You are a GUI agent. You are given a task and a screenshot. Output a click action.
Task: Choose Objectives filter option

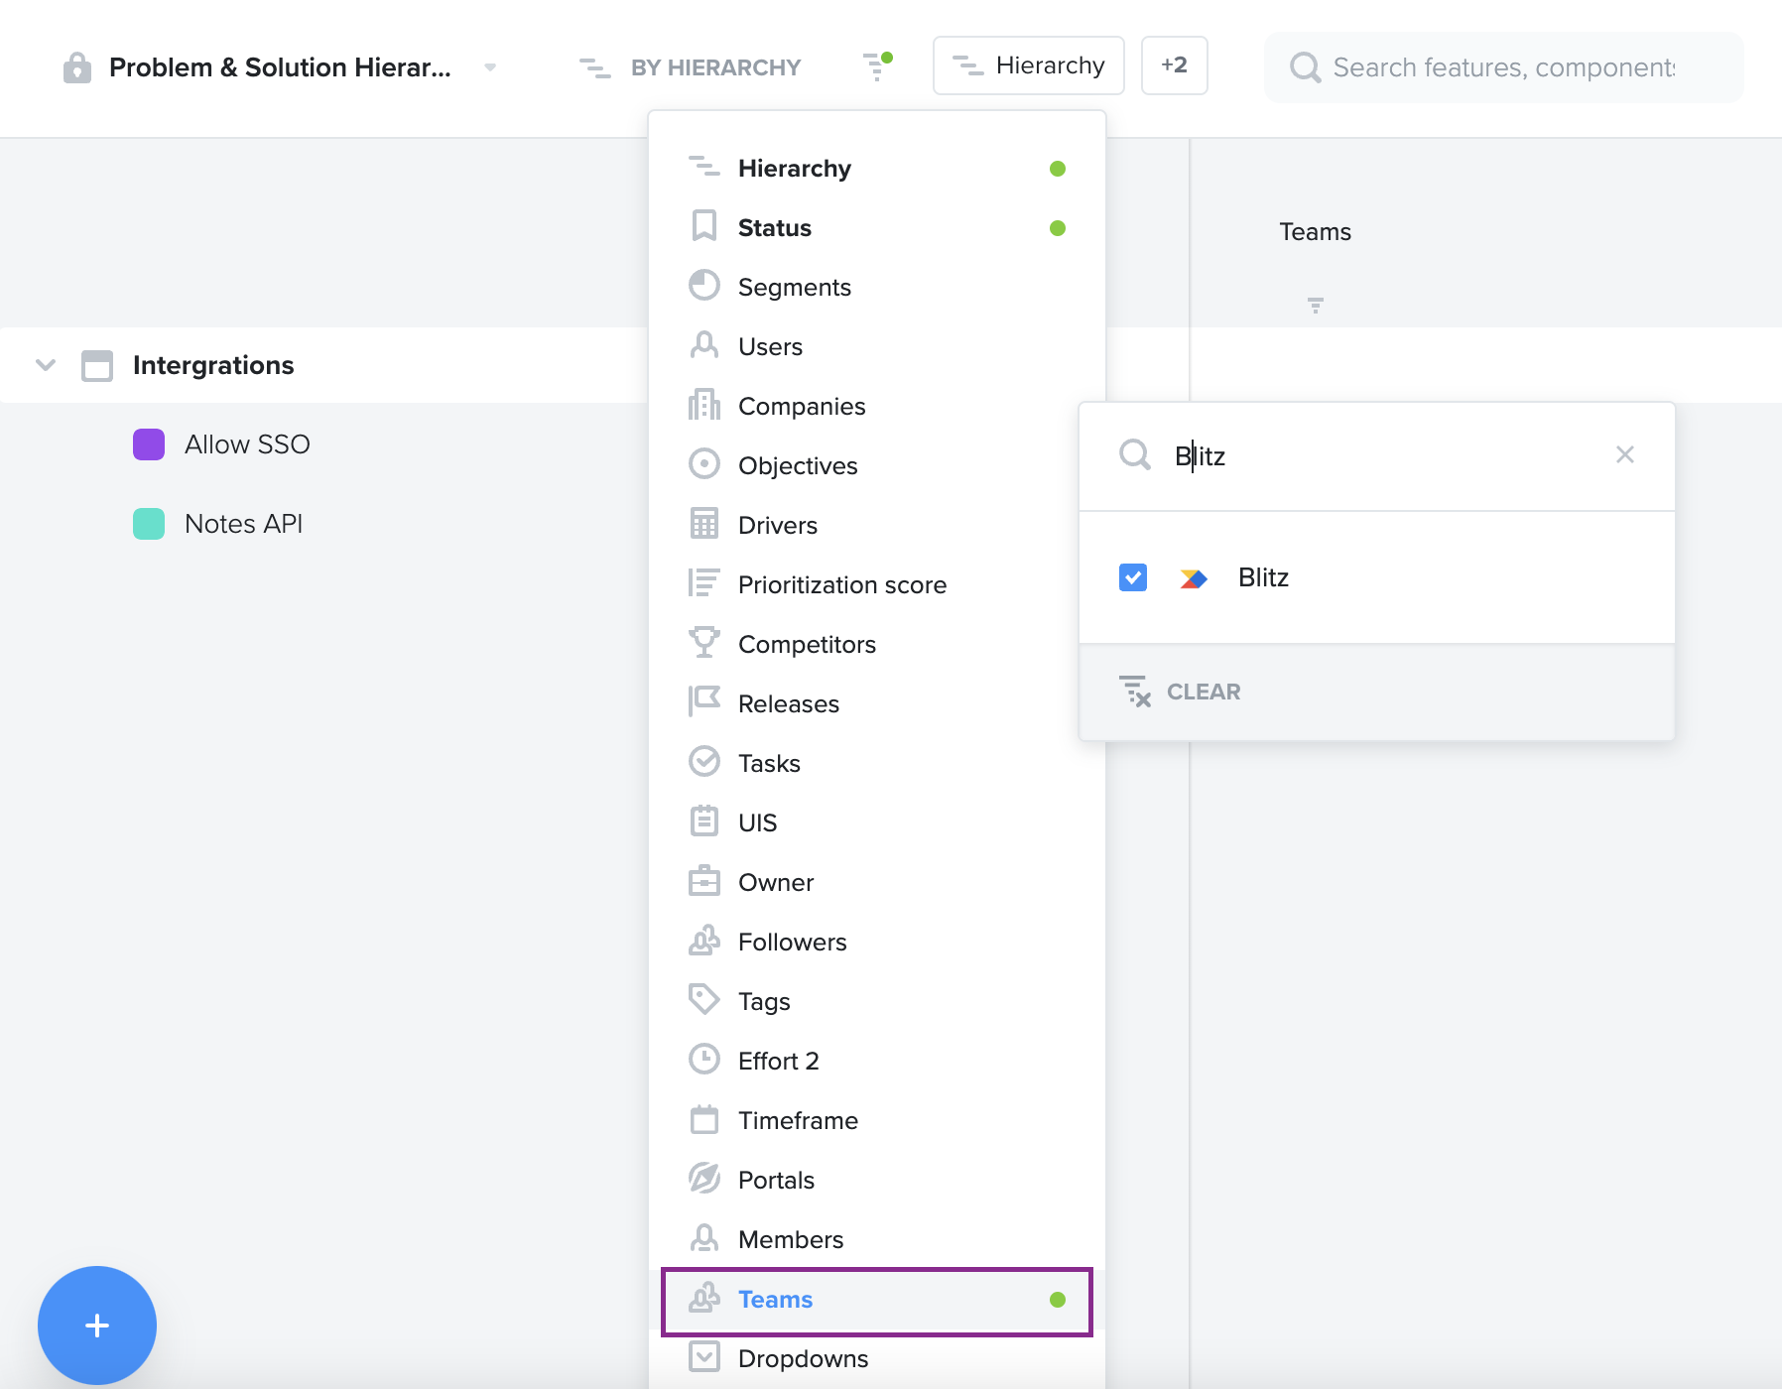[877, 466]
